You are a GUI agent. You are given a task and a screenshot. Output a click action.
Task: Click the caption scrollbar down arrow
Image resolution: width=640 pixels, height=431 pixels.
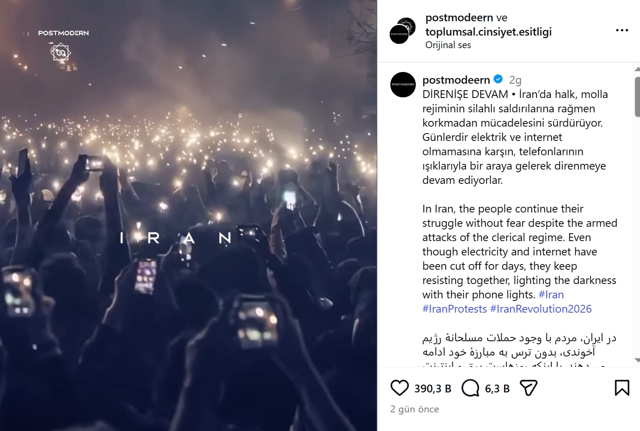coord(637,360)
